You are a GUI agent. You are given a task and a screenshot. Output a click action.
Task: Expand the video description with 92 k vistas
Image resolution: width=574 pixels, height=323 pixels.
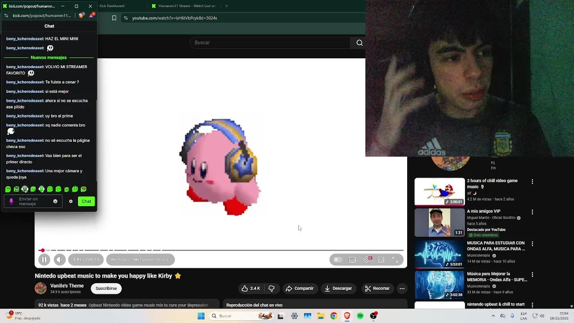pyautogui.click(x=127, y=305)
